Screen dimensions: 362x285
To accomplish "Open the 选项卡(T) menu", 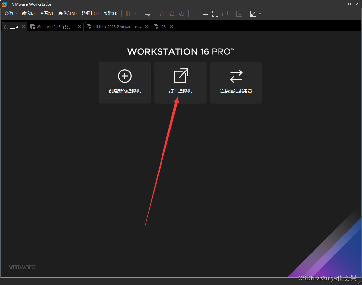I will pyautogui.click(x=90, y=13).
